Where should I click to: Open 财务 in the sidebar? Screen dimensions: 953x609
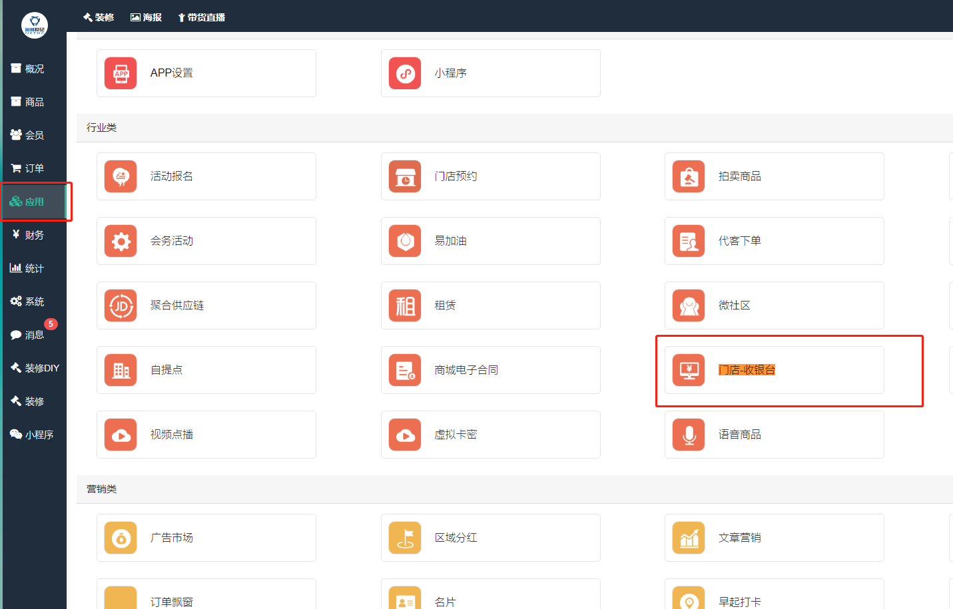point(33,235)
